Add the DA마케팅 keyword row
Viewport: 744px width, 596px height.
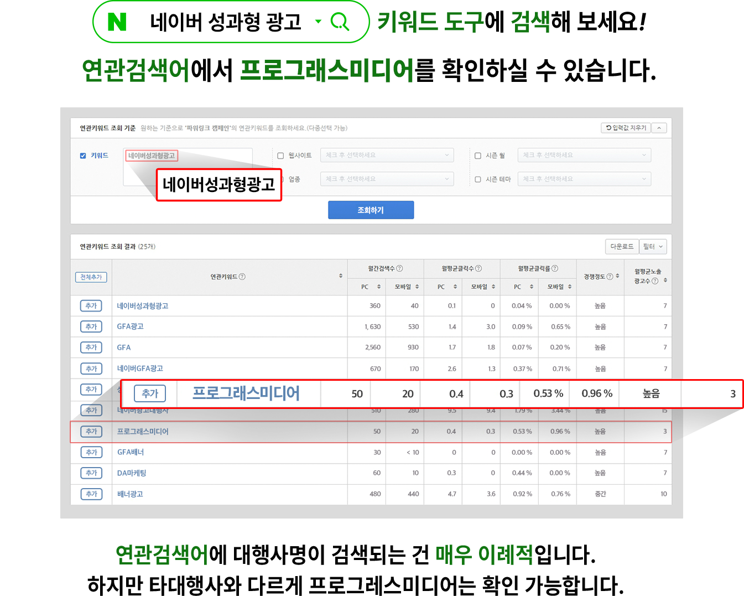[91, 473]
